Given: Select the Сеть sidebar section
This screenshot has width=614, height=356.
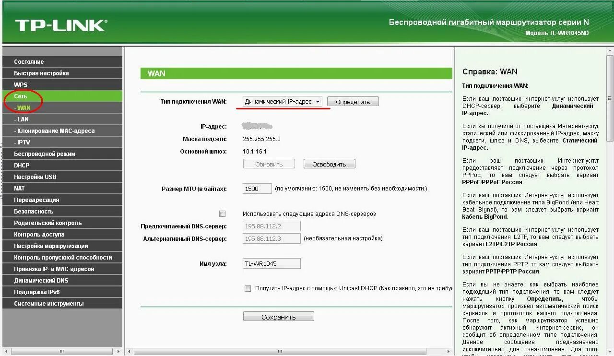Looking at the screenshot, I should (62, 96).
